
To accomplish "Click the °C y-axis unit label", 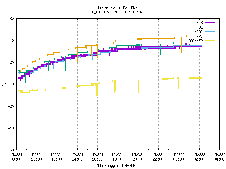I will point(4,84).
